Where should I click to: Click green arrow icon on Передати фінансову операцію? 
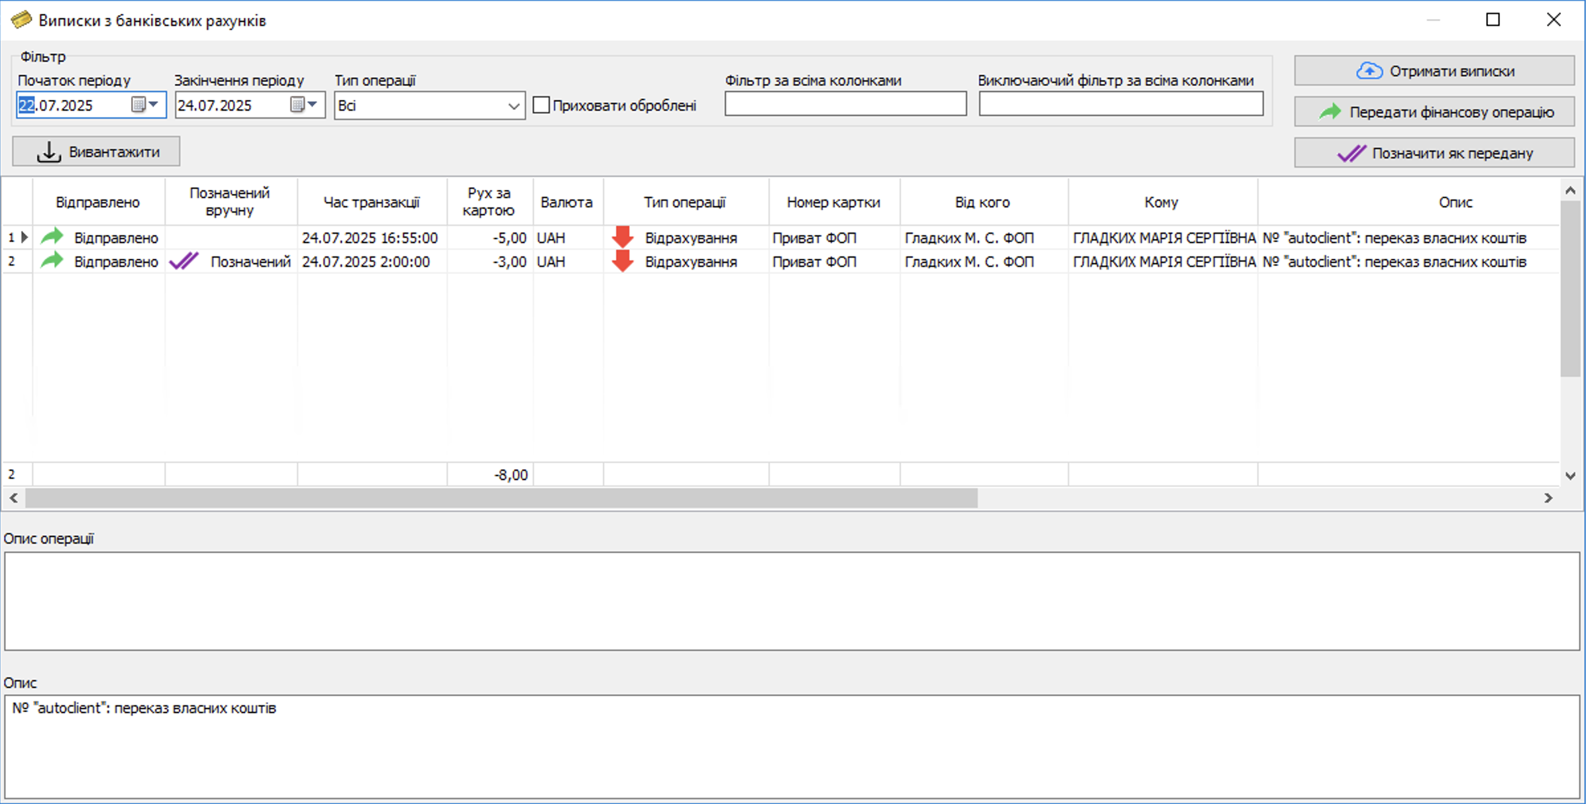pos(1329,112)
